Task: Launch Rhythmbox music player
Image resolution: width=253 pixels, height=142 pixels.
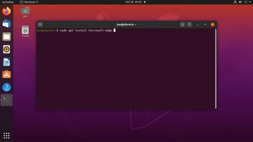Action: [x=6, y=49]
